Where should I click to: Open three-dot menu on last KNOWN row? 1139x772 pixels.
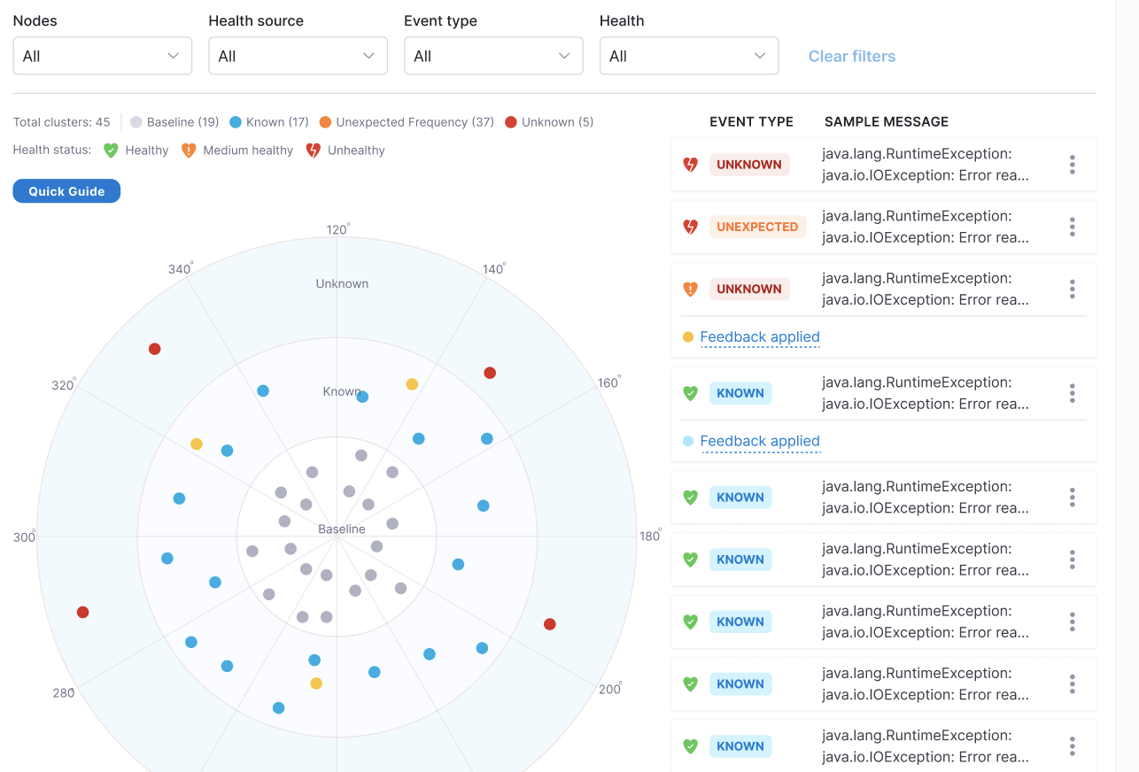[x=1072, y=746]
